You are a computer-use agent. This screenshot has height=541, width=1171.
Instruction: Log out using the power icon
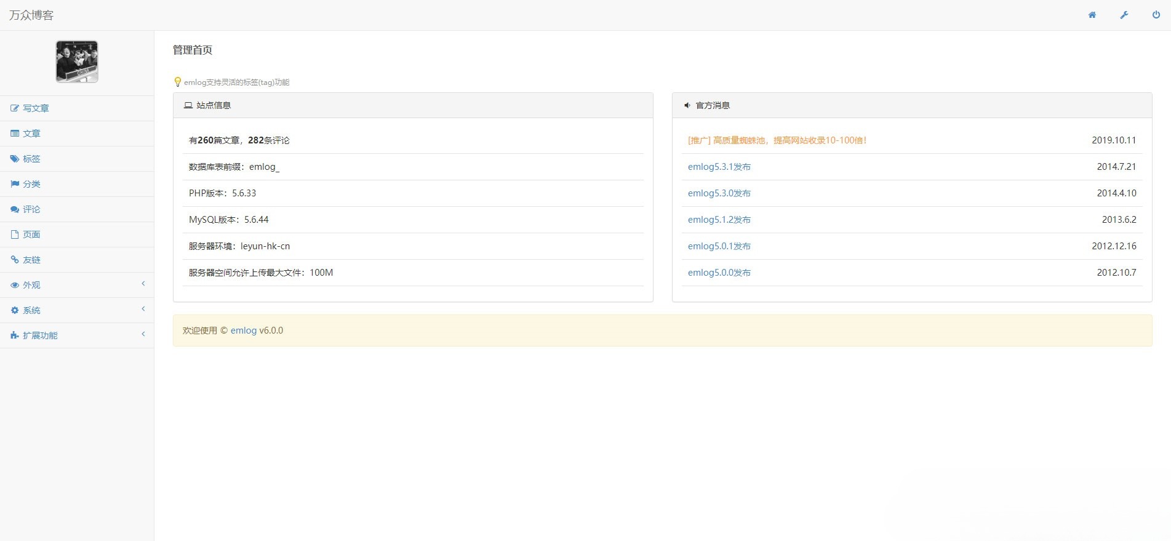point(1156,15)
